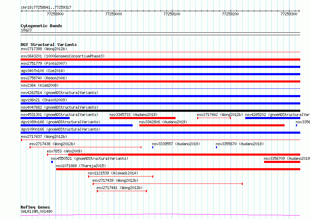Open nsv3345733 (Audano2019) label

[133, 115]
